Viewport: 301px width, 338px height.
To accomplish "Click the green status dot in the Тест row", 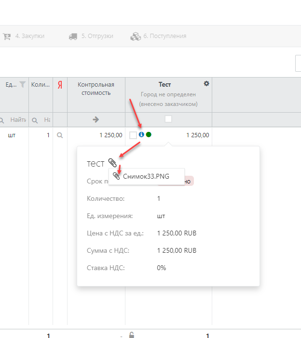I will (149, 135).
